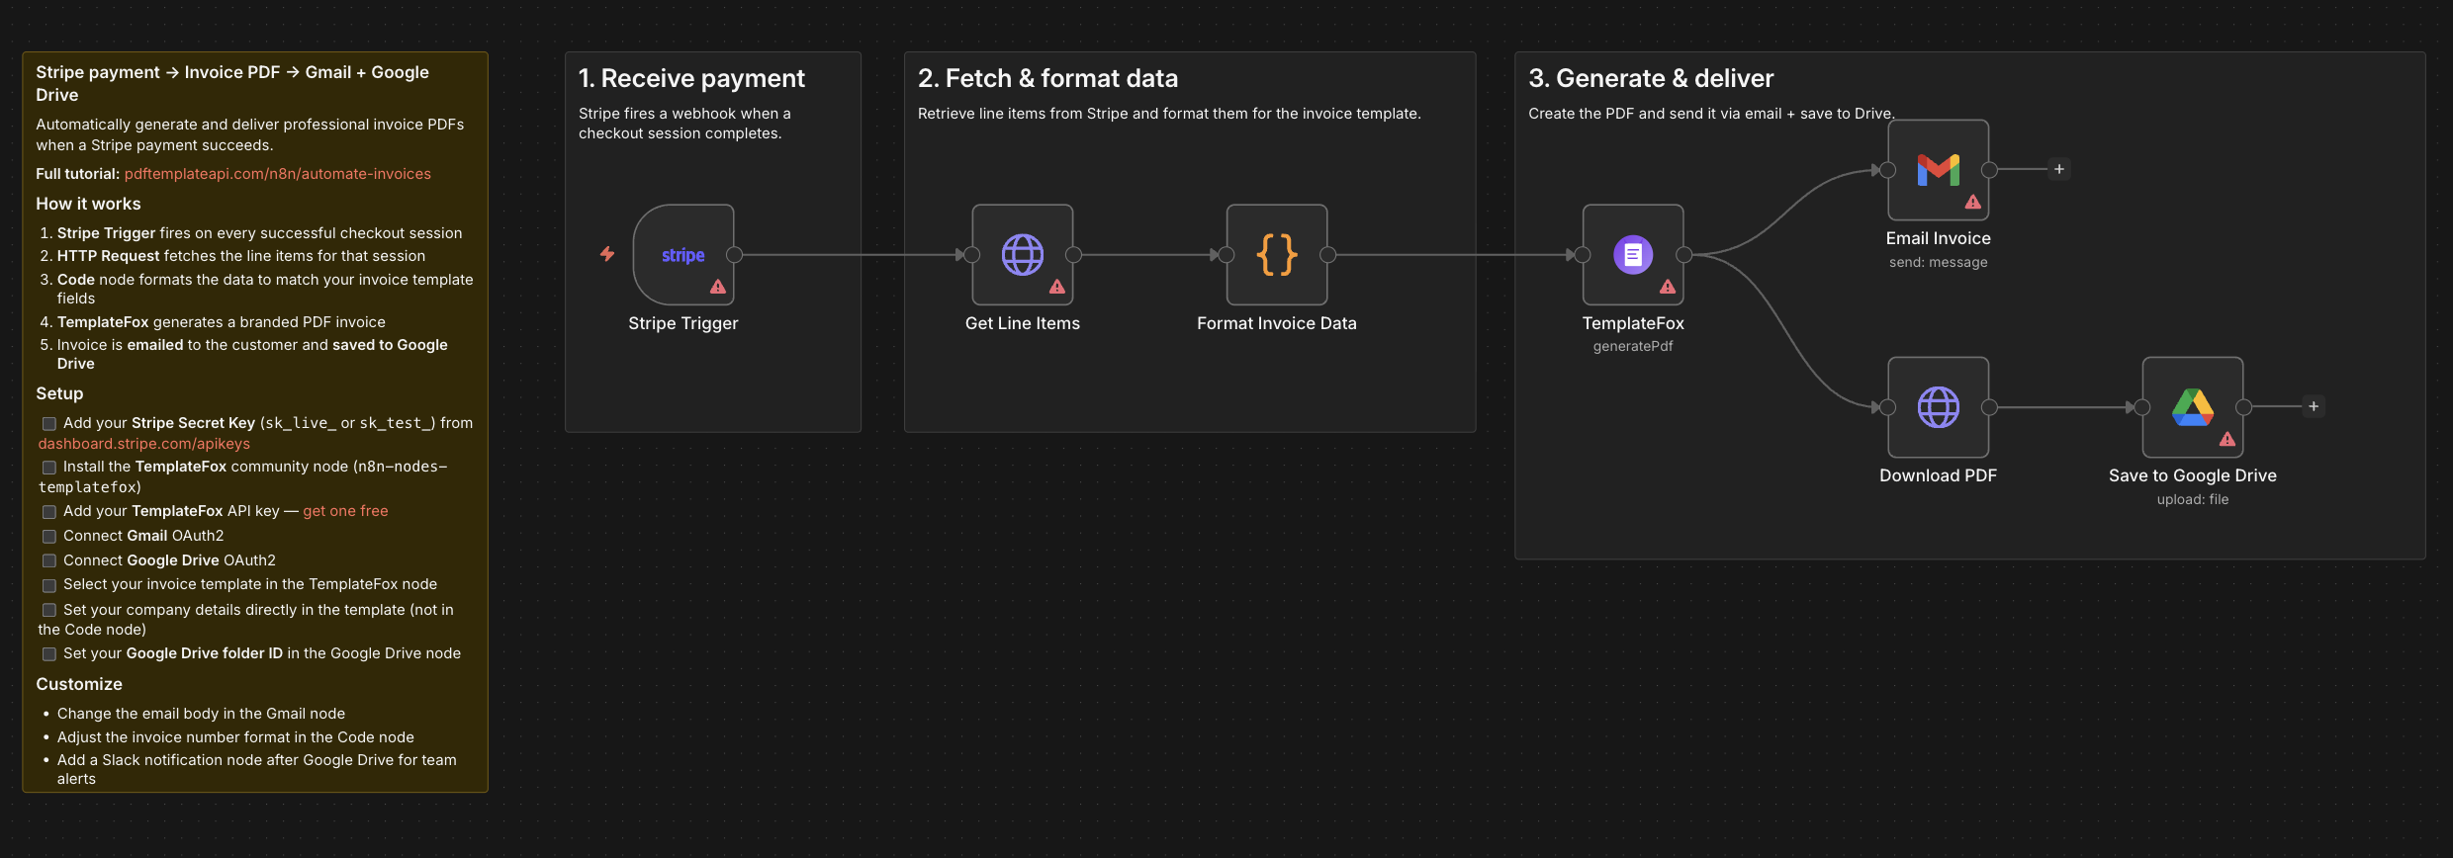Select the TemplateFox generatePdf node
The image size is (2453, 858).
coord(1633,255)
